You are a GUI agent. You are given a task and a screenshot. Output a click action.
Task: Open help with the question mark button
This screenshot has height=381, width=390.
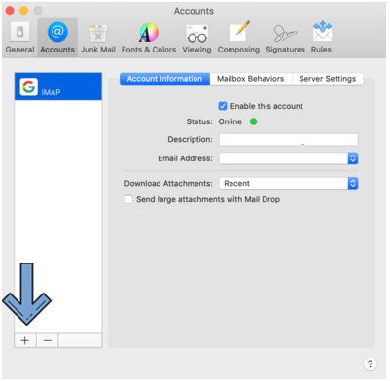tap(370, 364)
